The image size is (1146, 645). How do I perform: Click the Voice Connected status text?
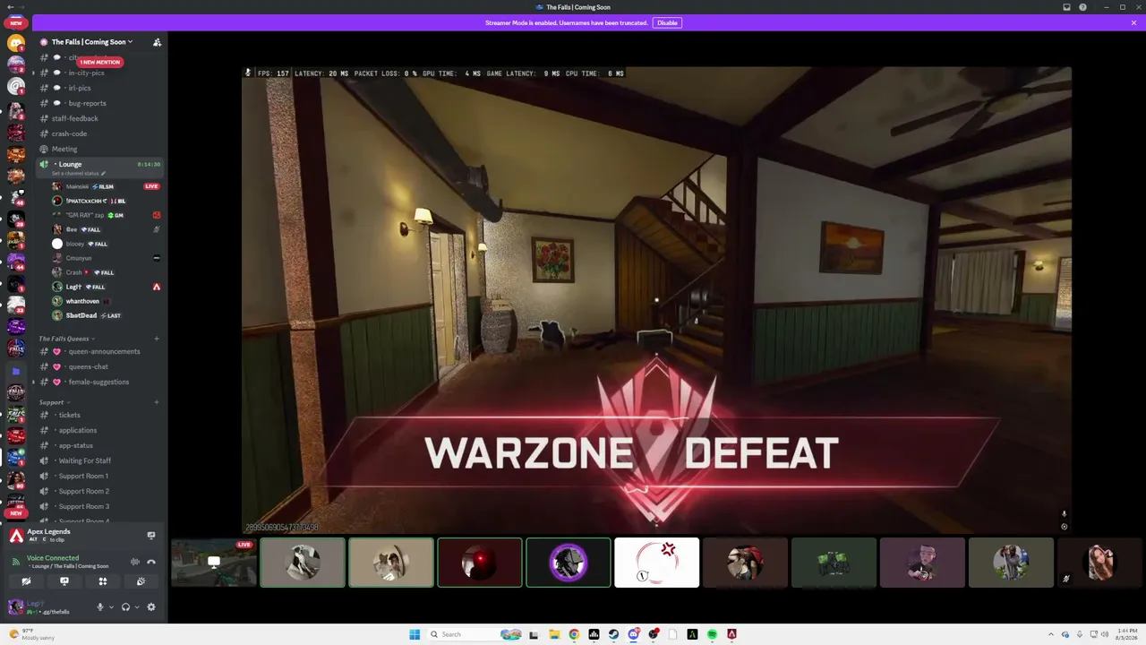pyautogui.click(x=53, y=558)
